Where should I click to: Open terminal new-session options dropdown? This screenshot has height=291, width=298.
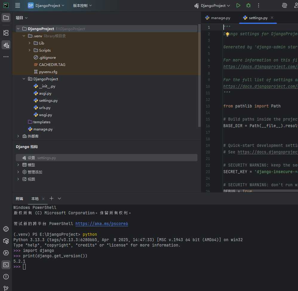click(59, 198)
